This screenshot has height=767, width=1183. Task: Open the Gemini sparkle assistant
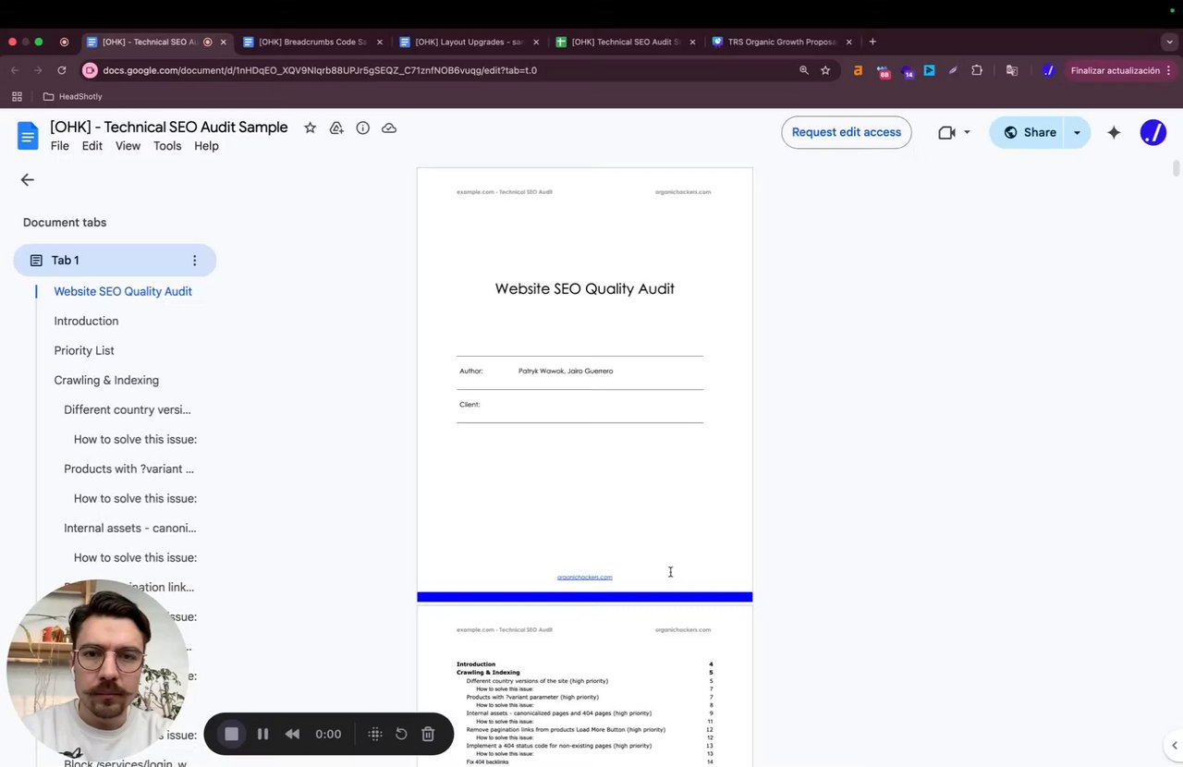(1114, 132)
